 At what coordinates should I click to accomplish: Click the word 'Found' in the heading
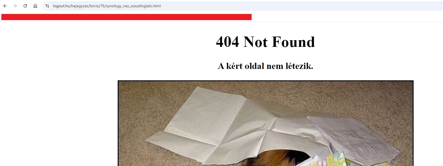point(293,42)
